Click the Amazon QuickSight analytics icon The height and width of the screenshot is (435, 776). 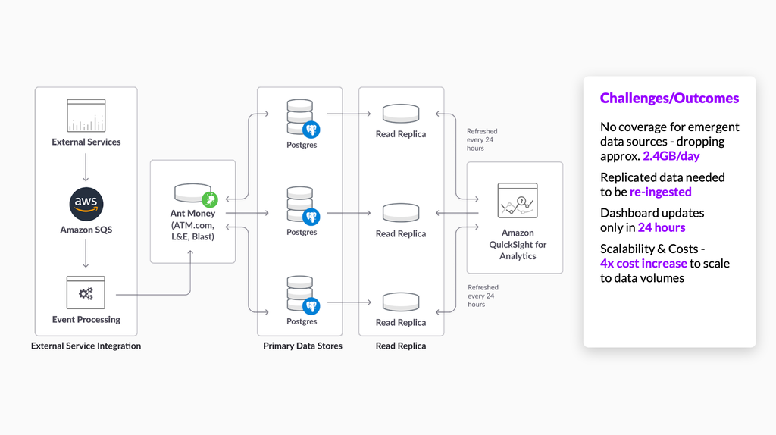tap(518, 200)
